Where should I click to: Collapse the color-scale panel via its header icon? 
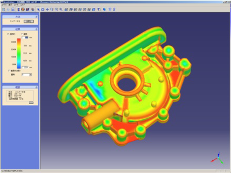point(36,29)
